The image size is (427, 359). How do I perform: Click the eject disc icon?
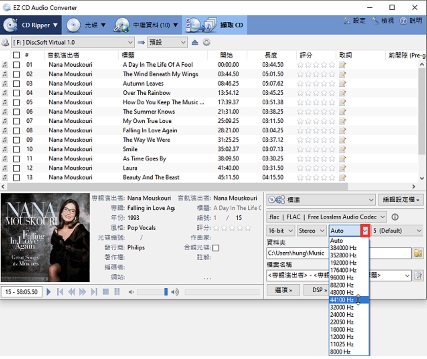coord(195,42)
